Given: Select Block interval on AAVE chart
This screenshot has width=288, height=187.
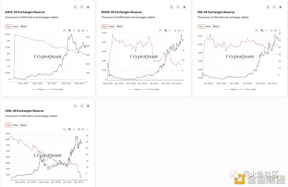Looking at the screenshot, I should 24,26.
